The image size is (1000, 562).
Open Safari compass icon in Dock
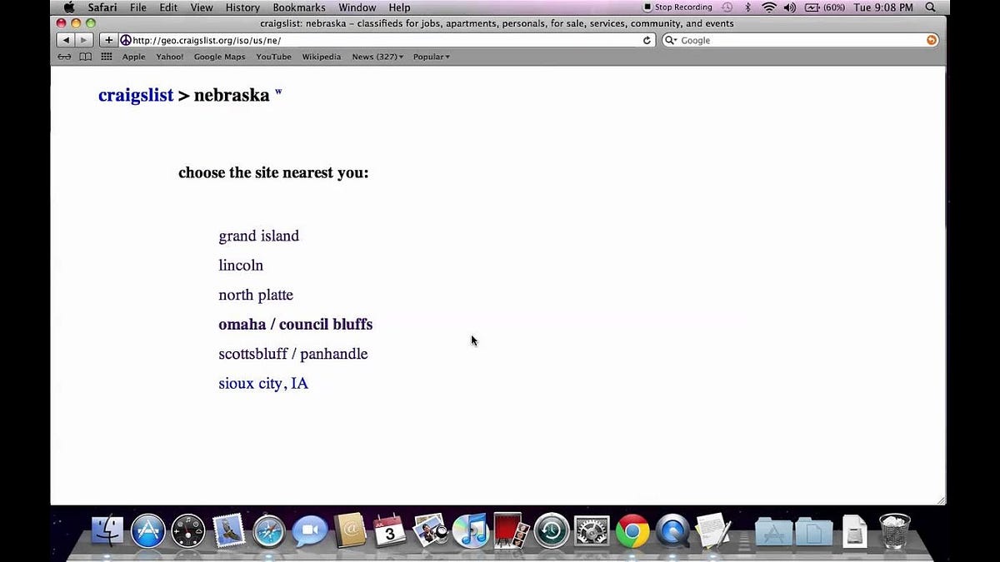click(x=269, y=530)
